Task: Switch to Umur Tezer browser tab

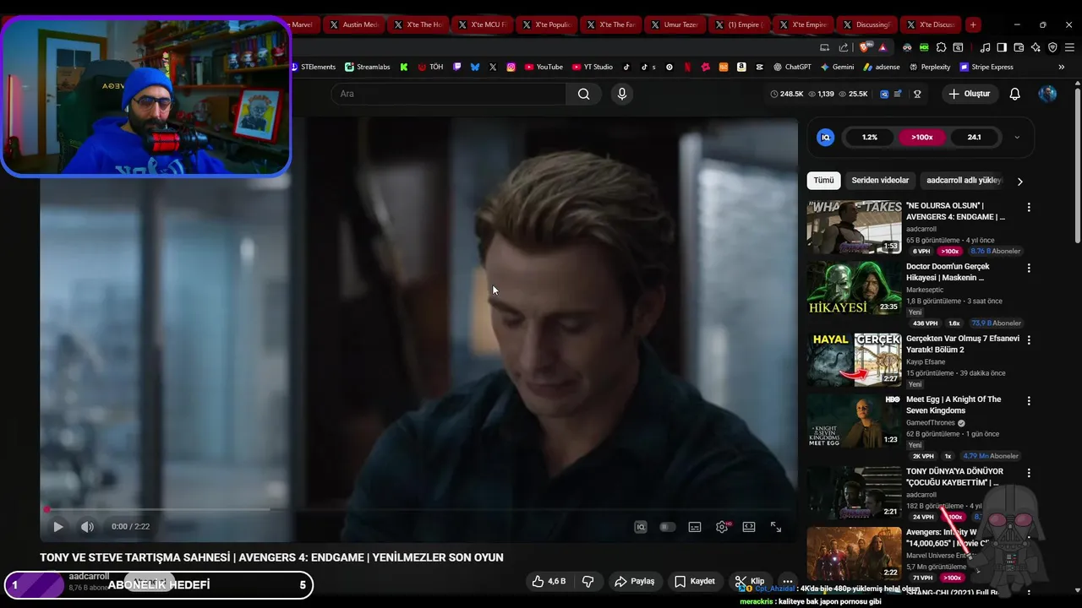Action: click(x=675, y=24)
